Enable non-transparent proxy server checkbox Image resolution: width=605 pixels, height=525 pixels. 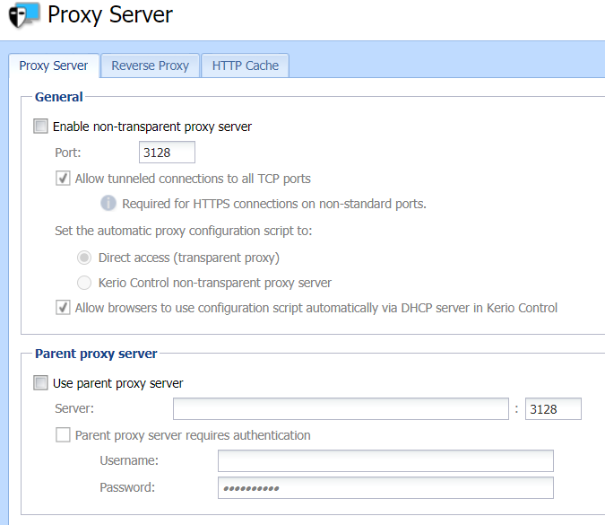tap(40, 126)
